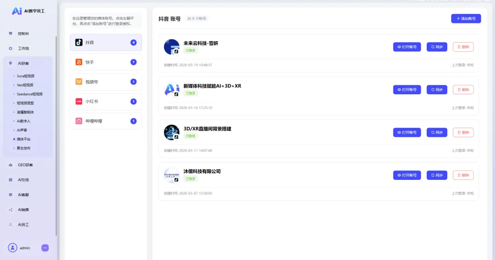This screenshot has height=260, width=495.
Task: Click the 已登录 tag under 沐儒科技有限公司
Action: 190,179
